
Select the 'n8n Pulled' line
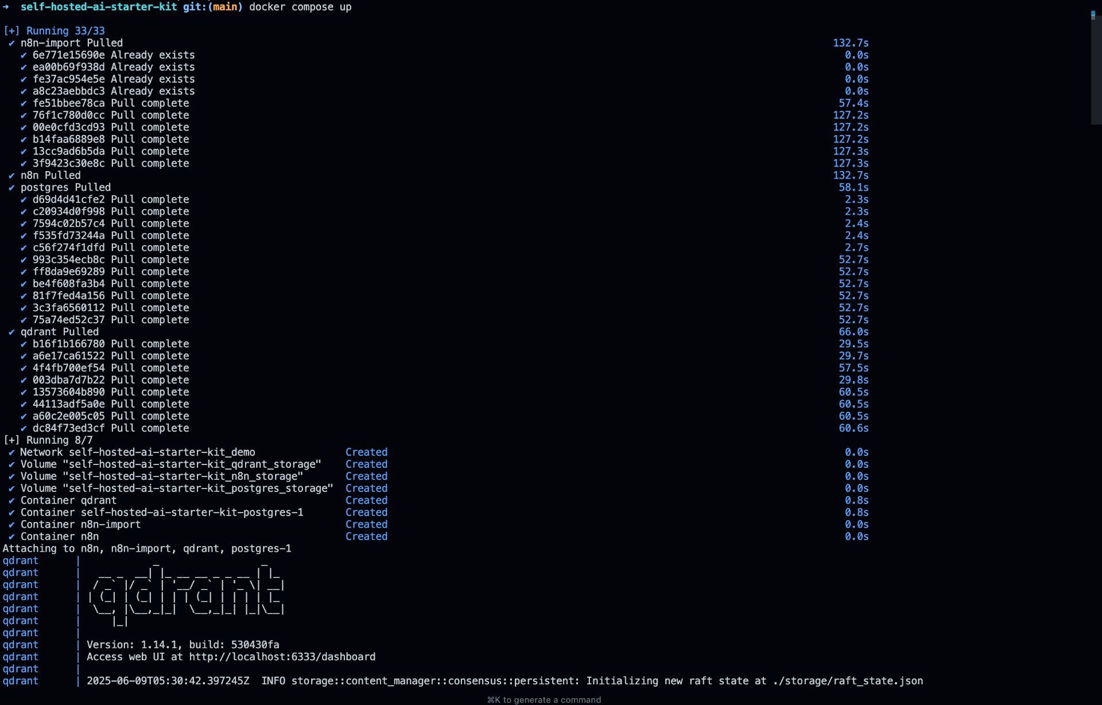click(51, 176)
